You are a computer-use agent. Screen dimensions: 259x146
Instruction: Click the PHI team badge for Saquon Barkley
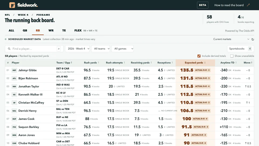tap(14, 127)
